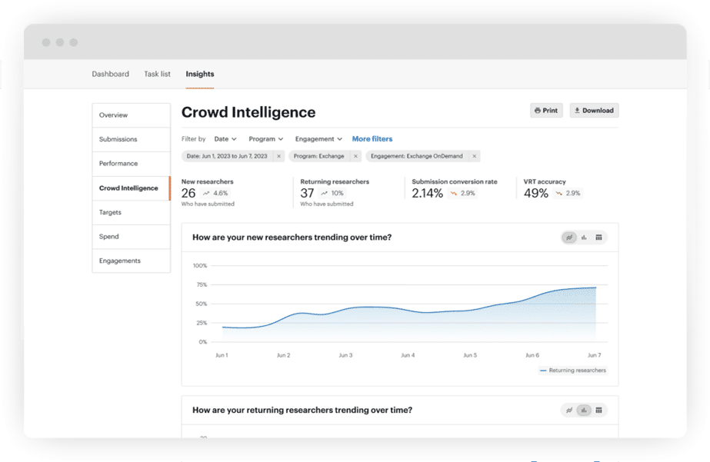Image resolution: width=710 pixels, height=462 pixels.
Task: Expand the Engagement filter dropdown
Action: [318, 139]
